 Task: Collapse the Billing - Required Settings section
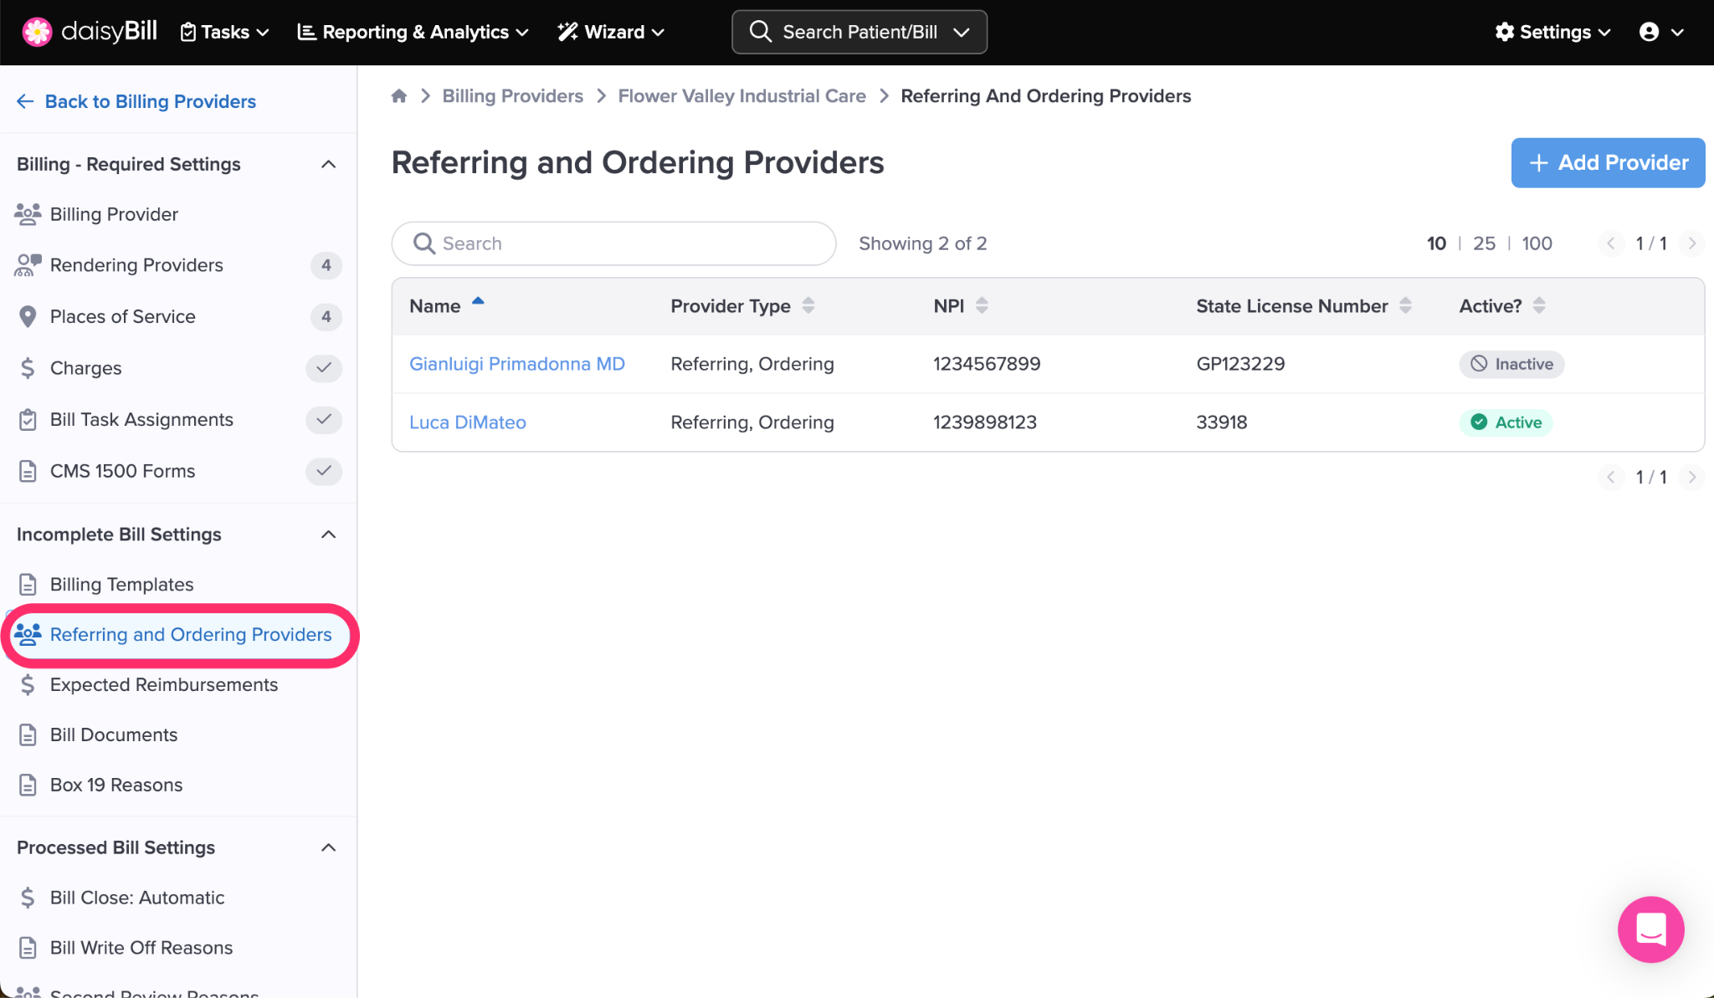329,164
